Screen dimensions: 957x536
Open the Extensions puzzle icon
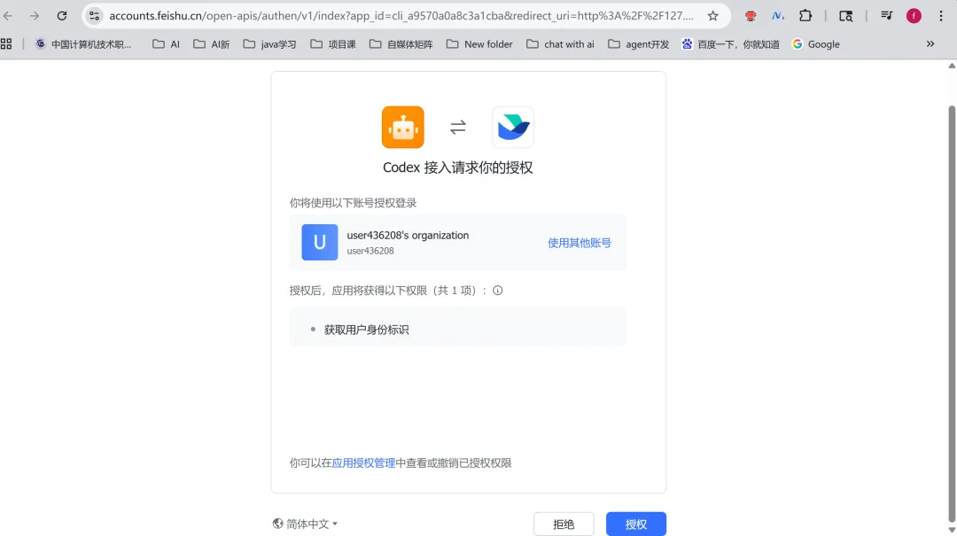805,16
